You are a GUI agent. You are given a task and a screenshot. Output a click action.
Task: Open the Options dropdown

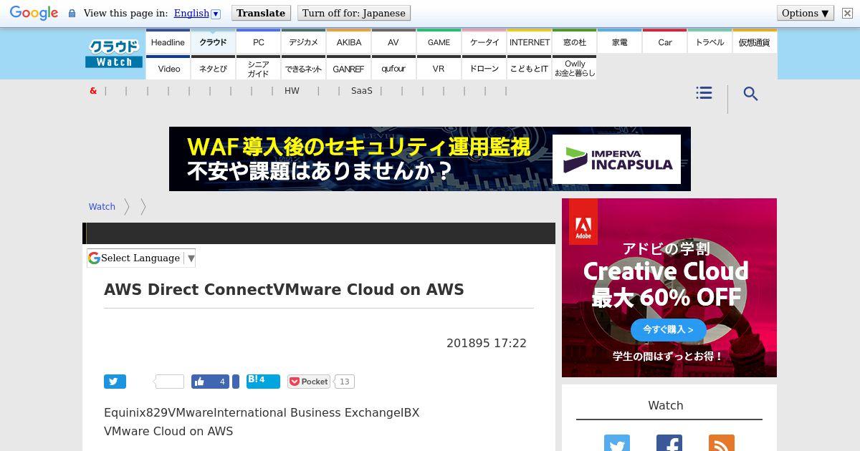[805, 13]
